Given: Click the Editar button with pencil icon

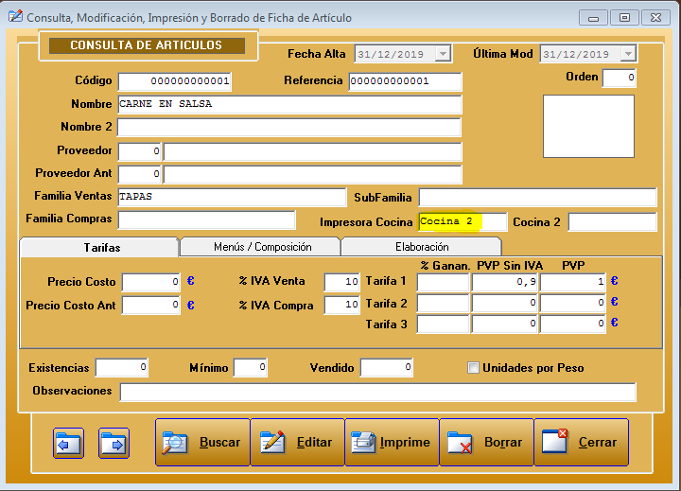Looking at the screenshot, I should (297, 443).
